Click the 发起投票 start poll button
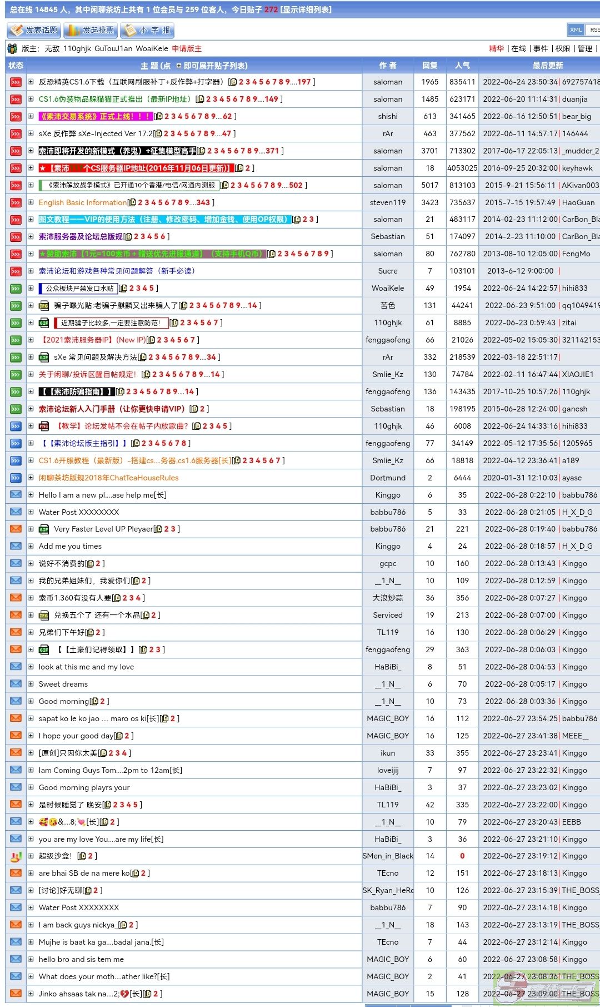The image size is (600, 1007). (90, 30)
